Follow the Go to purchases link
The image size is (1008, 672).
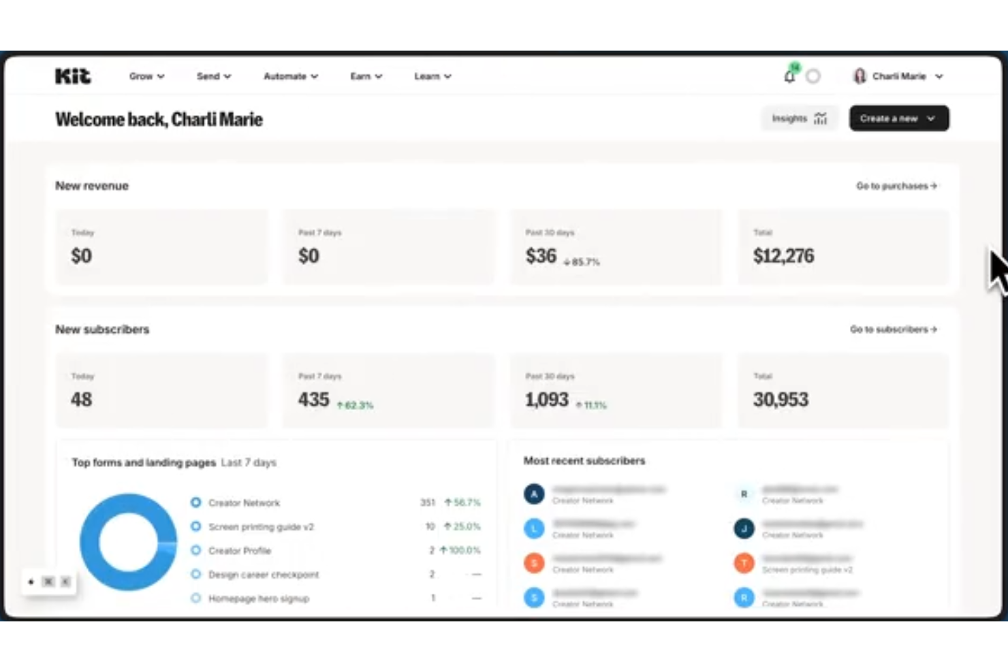(x=896, y=186)
